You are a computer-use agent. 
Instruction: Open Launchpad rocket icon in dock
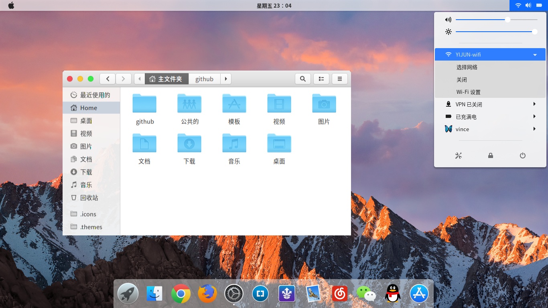tap(128, 294)
